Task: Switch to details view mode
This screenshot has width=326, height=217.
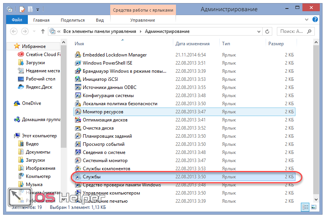Action: pyautogui.click(x=305, y=207)
